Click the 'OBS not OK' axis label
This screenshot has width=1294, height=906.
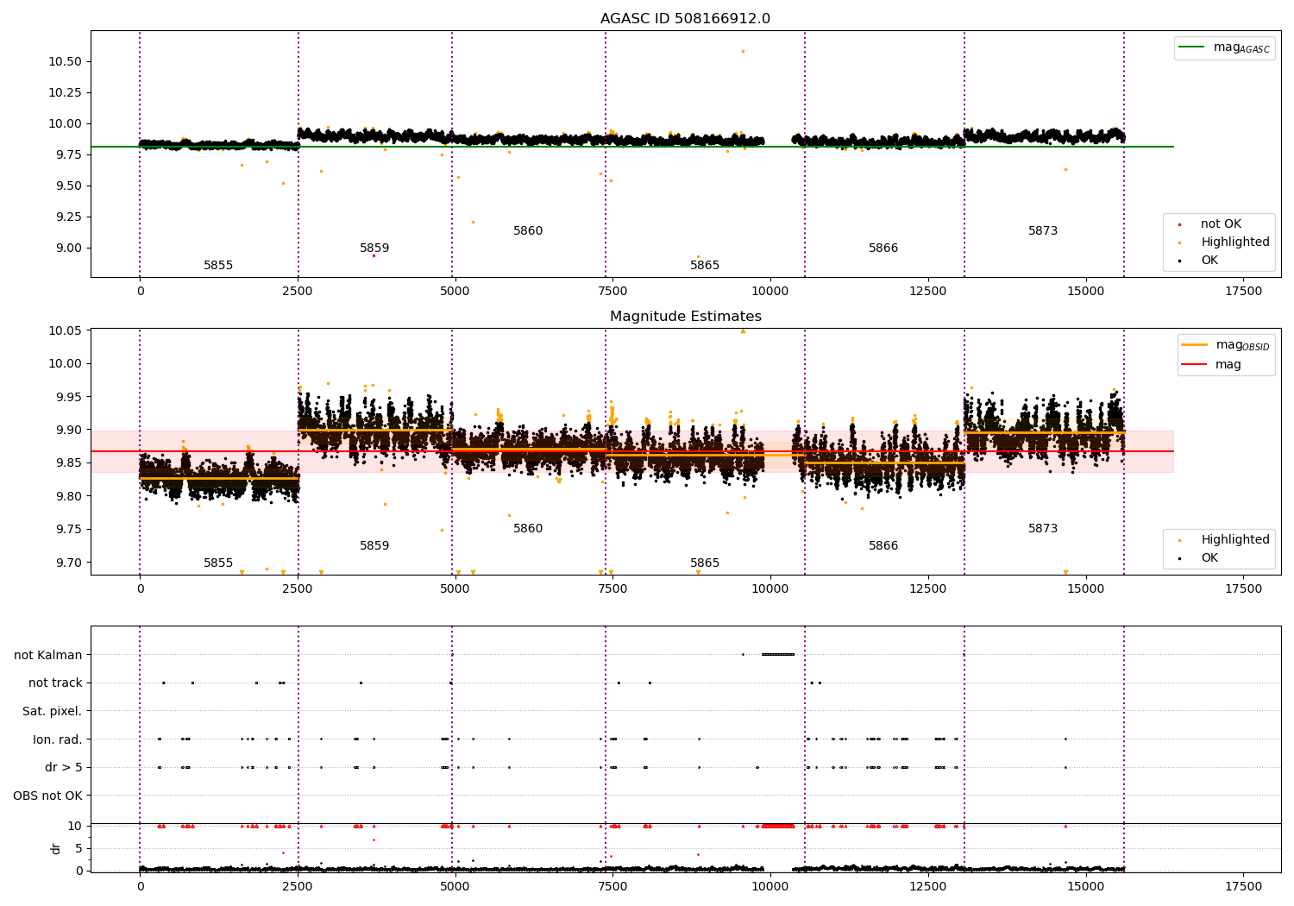[47, 796]
